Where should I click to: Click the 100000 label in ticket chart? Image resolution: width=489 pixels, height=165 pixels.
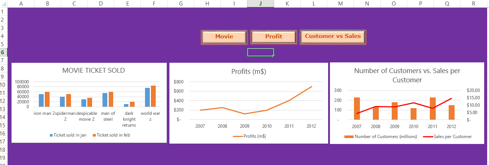[21, 82]
